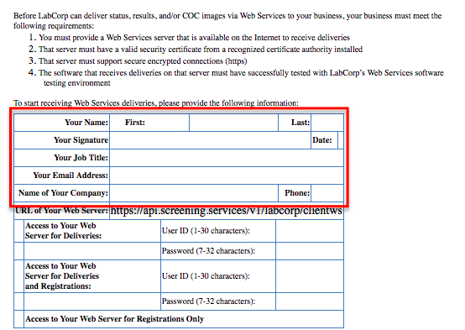
Task: Click the Phone entry cell
Action: coord(327,193)
